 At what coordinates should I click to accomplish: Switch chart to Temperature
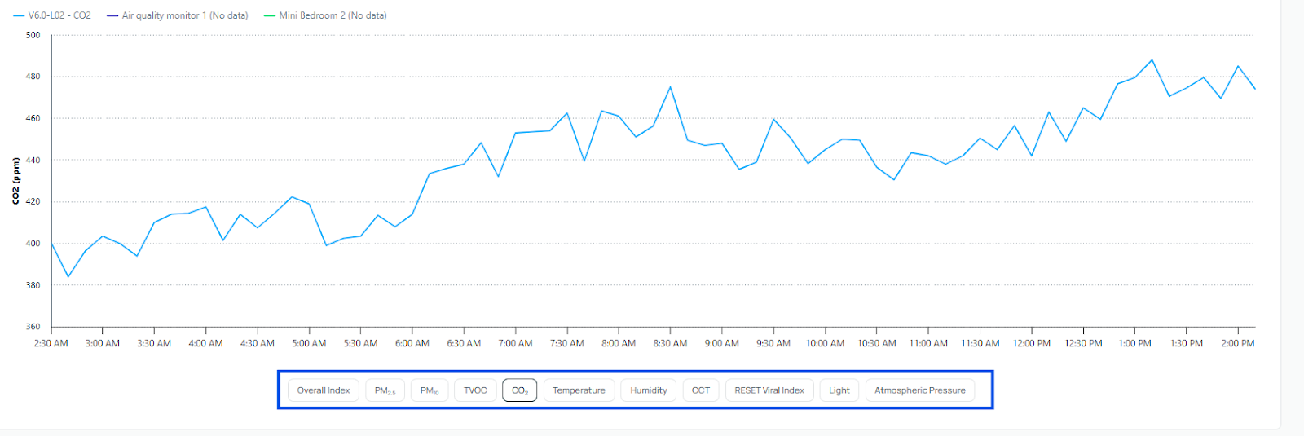(x=579, y=390)
